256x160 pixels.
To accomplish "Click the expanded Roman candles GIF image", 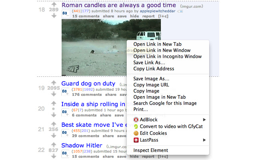I will click(x=94, y=47).
